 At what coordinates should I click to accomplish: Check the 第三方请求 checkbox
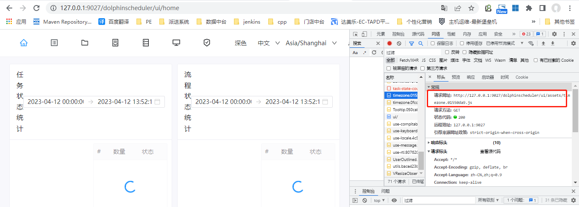(x=423, y=68)
